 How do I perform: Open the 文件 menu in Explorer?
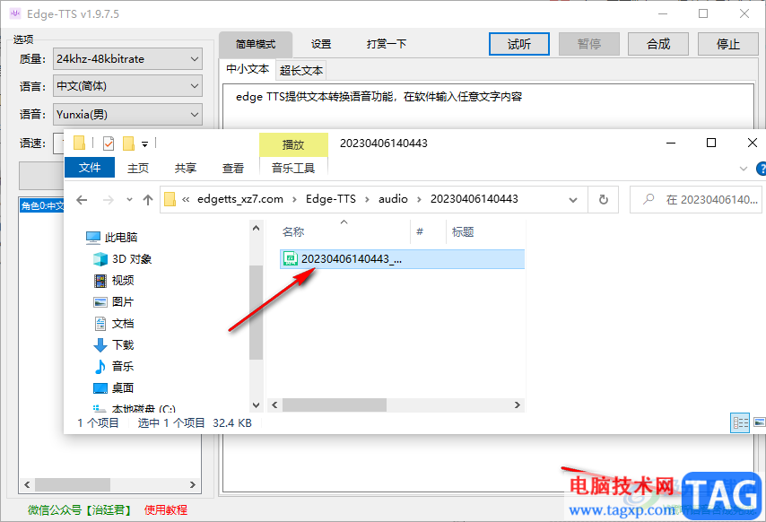[x=90, y=168]
